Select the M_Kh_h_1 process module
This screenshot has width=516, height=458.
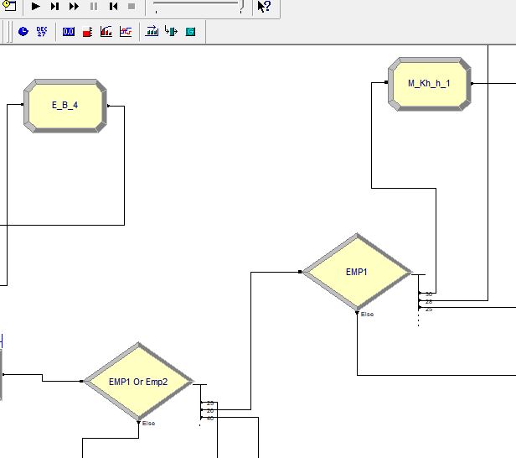click(x=429, y=84)
